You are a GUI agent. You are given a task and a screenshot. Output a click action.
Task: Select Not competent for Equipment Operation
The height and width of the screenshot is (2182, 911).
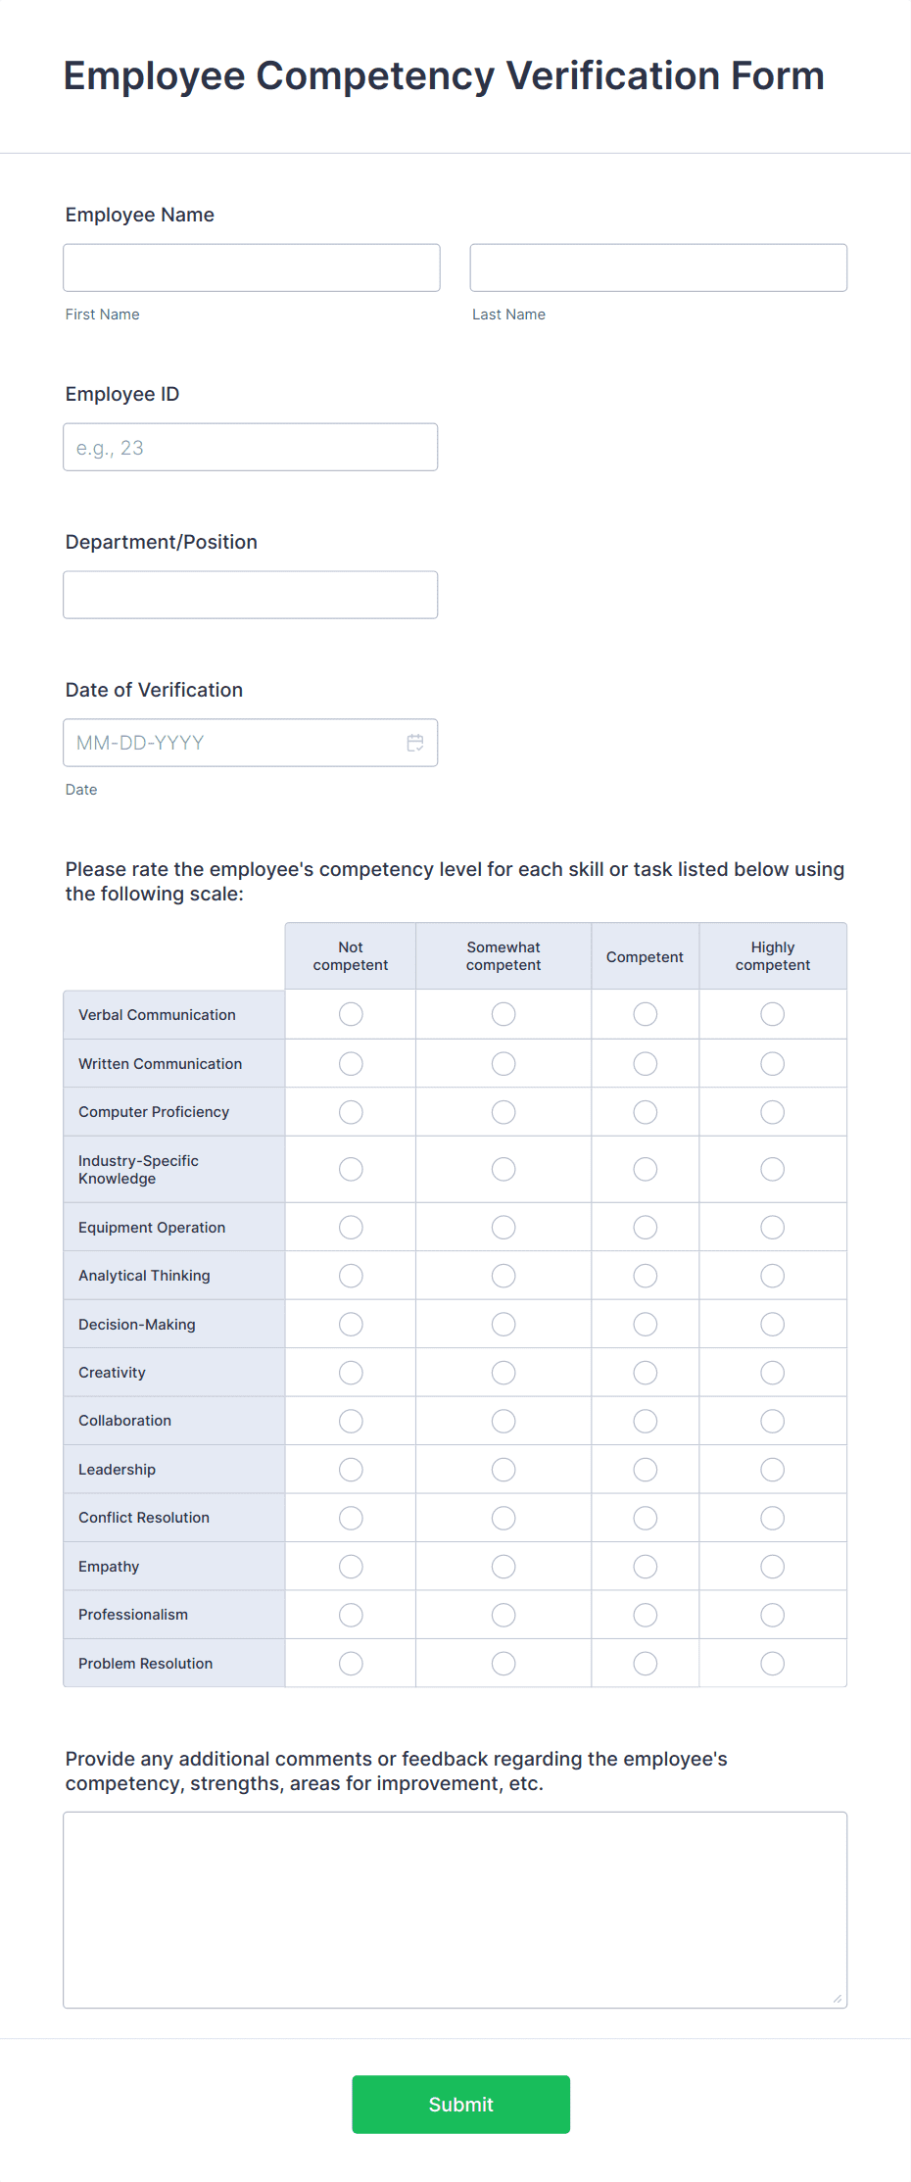[x=350, y=1227]
